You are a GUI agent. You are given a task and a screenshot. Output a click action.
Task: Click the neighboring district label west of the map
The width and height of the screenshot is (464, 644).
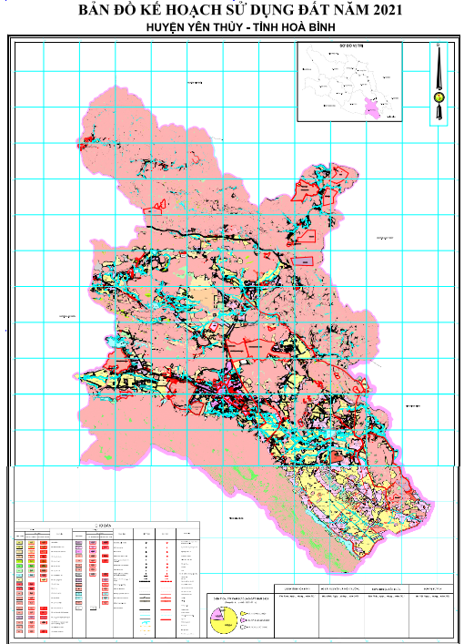[x=67, y=316]
